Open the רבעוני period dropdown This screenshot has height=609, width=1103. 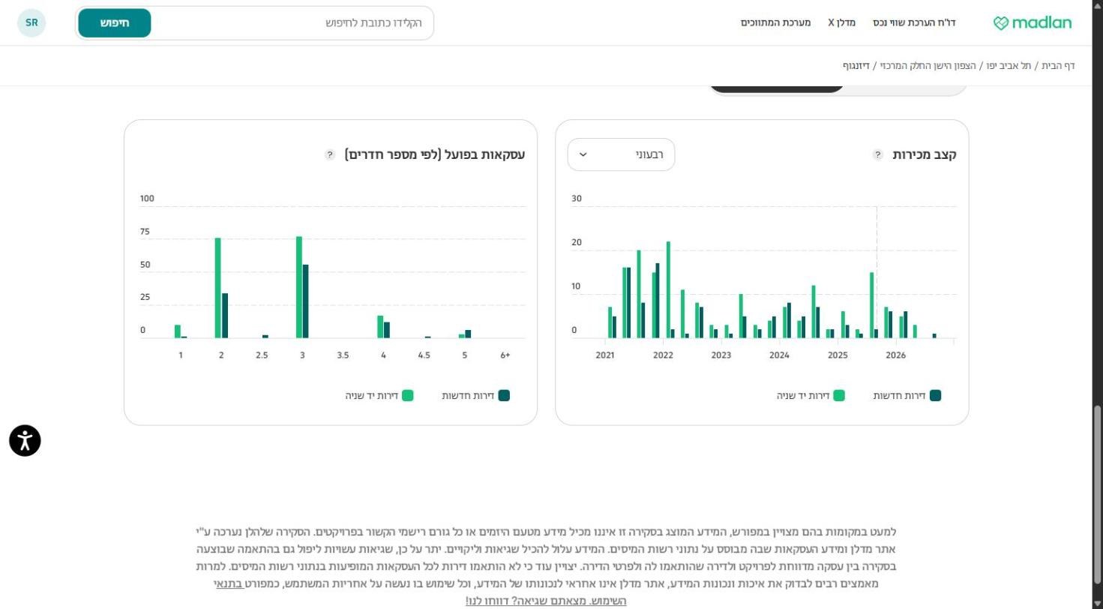coord(621,154)
